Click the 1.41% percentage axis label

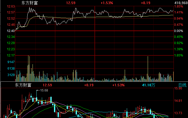pyautogui.click(x=178, y=12)
